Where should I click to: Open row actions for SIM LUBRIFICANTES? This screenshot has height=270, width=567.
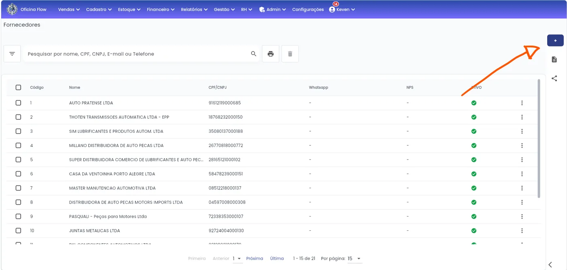point(522,131)
